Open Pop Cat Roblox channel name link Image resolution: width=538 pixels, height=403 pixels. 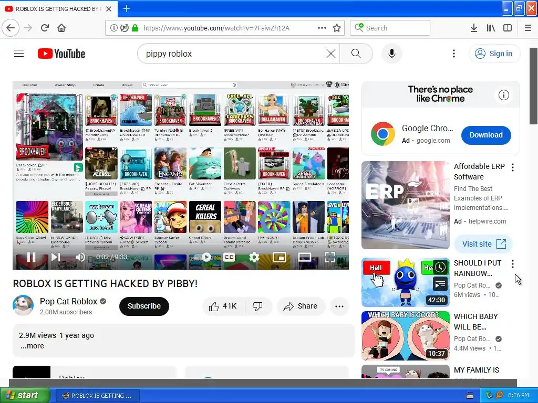[69, 301]
